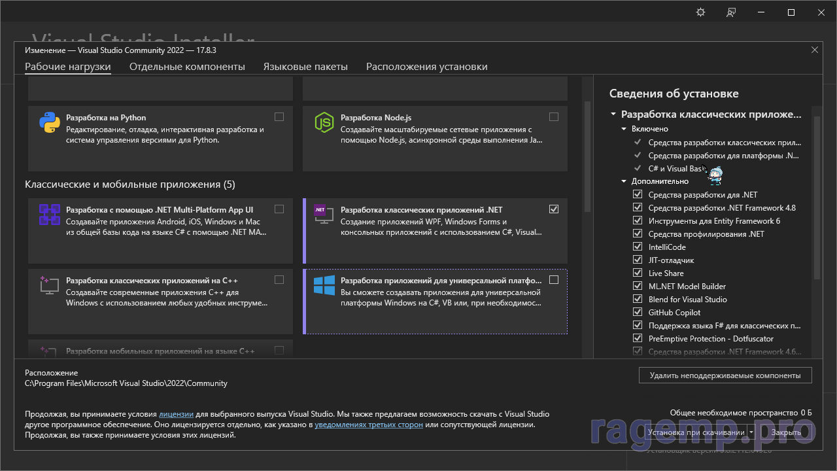Click Средства разработки классических прил... included item
This screenshot has height=471, width=837.
(x=725, y=143)
